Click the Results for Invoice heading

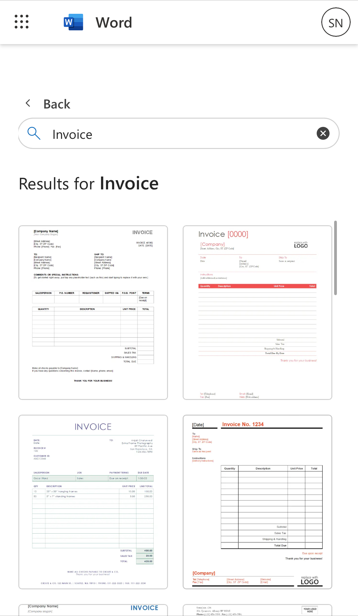tap(89, 184)
